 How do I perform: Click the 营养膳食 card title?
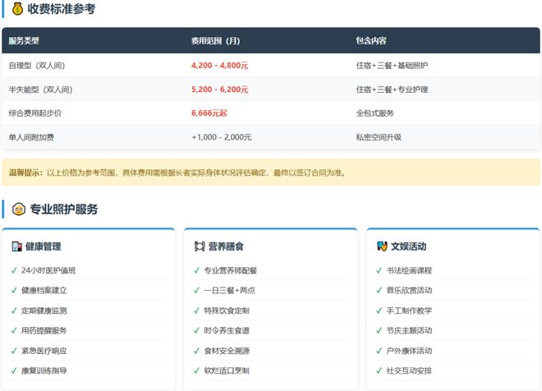click(226, 246)
